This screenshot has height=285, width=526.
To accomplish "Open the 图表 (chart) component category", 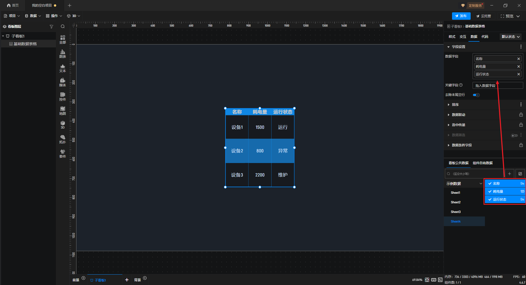I will 62,54.
